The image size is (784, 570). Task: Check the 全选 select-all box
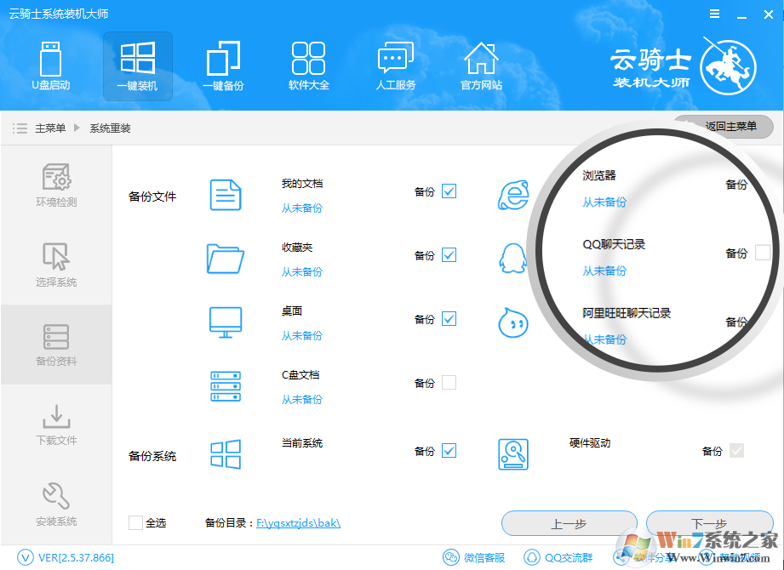point(134,522)
